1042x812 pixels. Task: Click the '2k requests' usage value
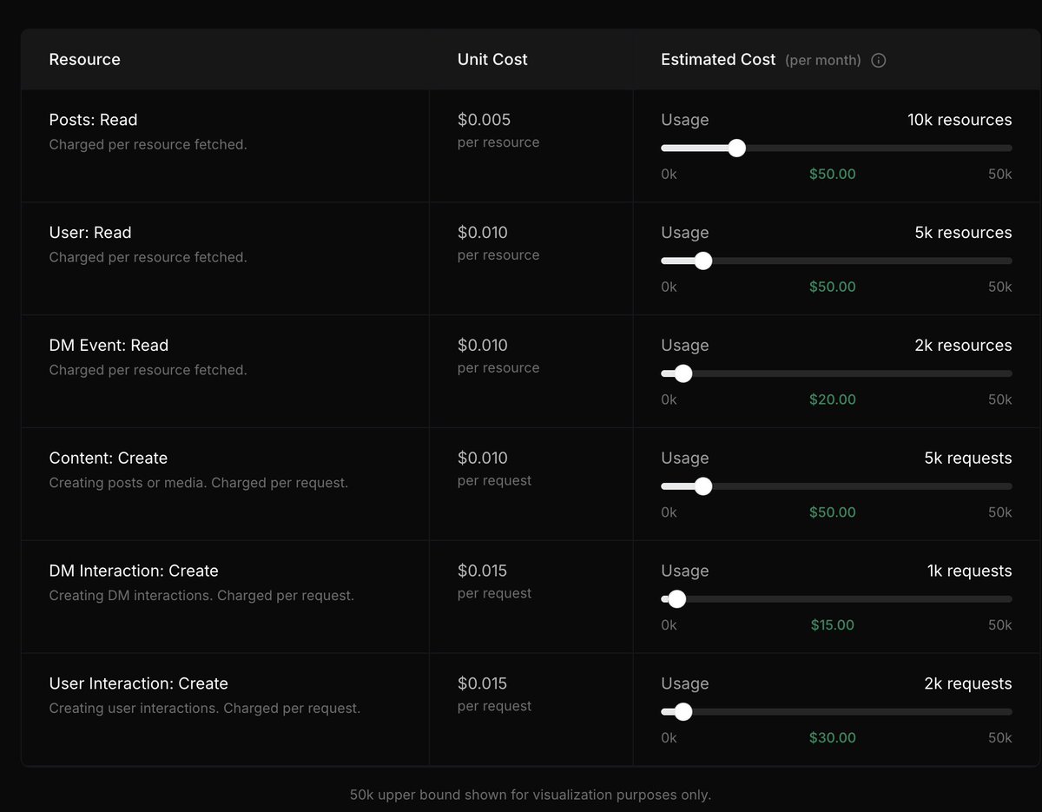(968, 684)
